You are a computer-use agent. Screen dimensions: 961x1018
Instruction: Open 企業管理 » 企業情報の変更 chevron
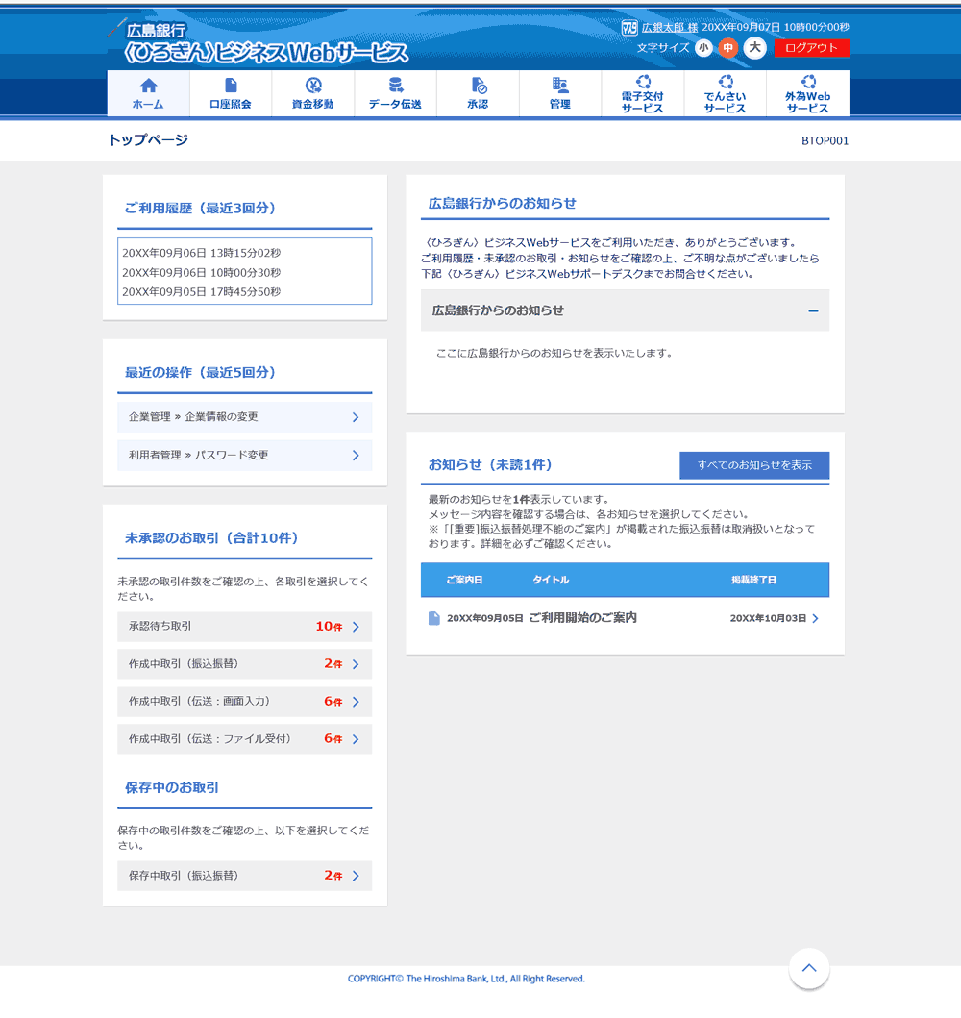[356, 417]
